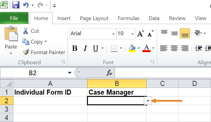Toggle Underline formatting
Viewport: 211px width, 122px height.
96,48
